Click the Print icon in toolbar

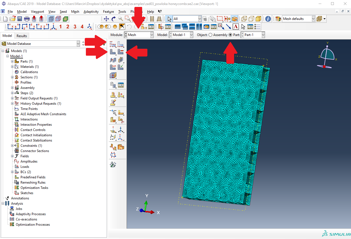pos(27,19)
